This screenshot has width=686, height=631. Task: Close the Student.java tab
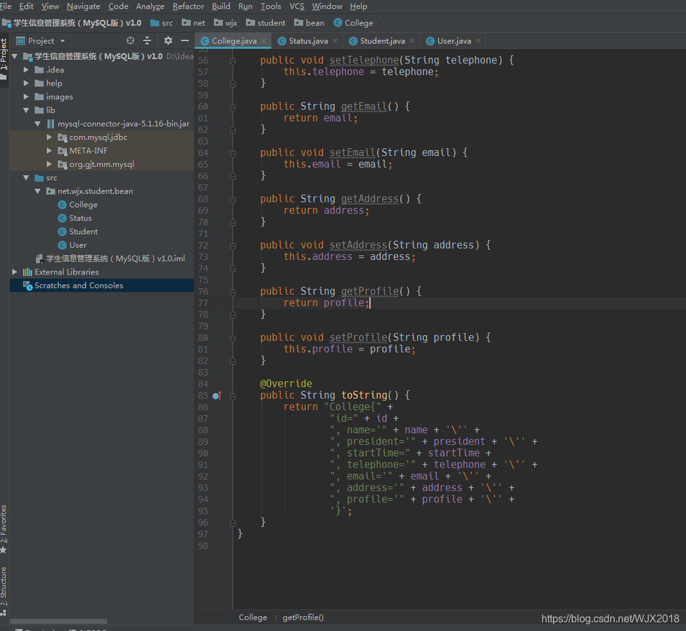[x=412, y=41]
